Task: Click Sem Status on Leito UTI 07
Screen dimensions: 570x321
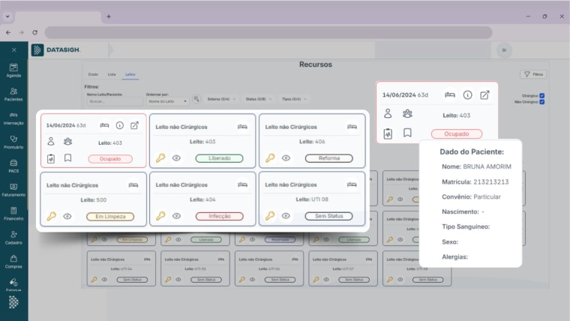Action: pyautogui.click(x=354, y=280)
